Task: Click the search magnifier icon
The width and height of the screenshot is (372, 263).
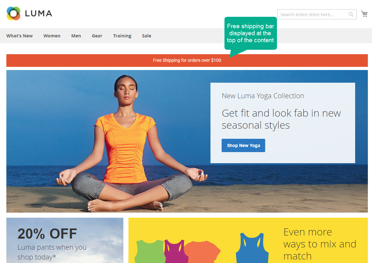Action: 351,15
